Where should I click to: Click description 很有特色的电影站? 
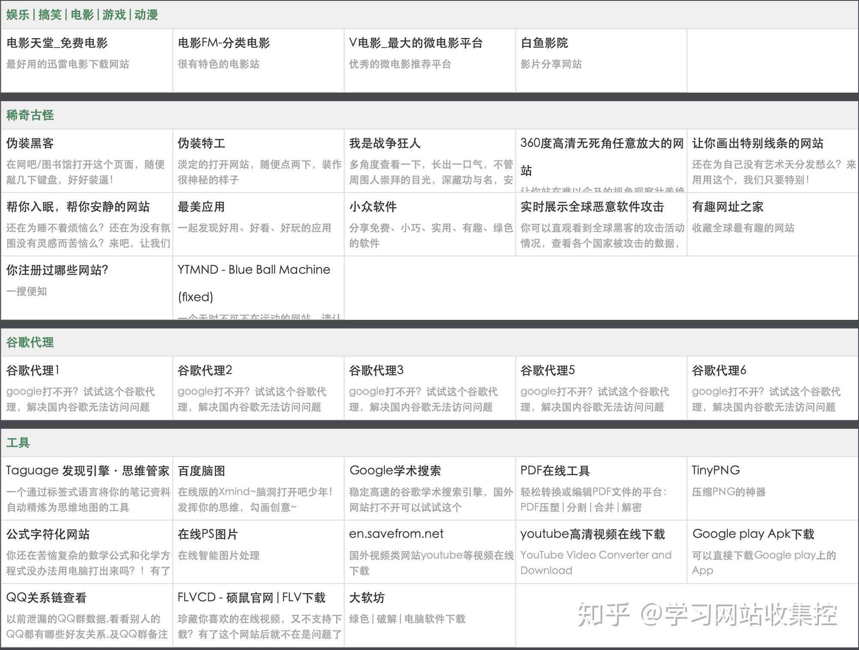[x=219, y=64]
